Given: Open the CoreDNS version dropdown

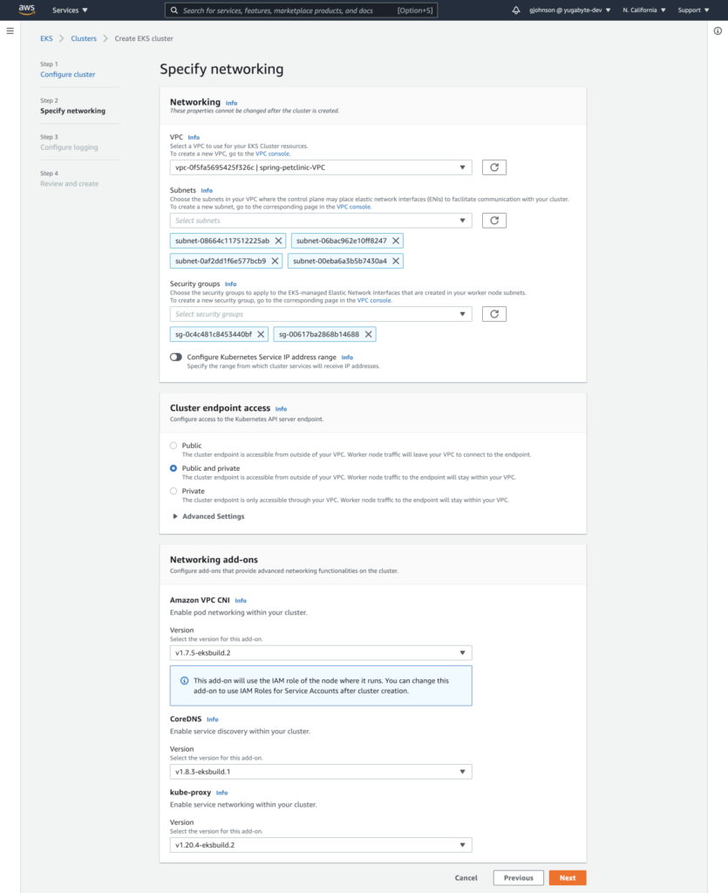Looking at the screenshot, I should (462, 771).
